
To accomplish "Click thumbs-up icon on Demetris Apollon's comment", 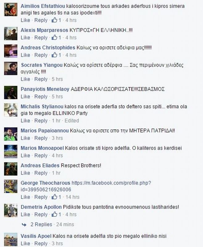I will [x=54, y=214].
